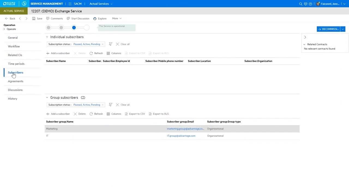Sort by Subscriber group.Name column
Screen dimensions: 349x196
click(60, 122)
